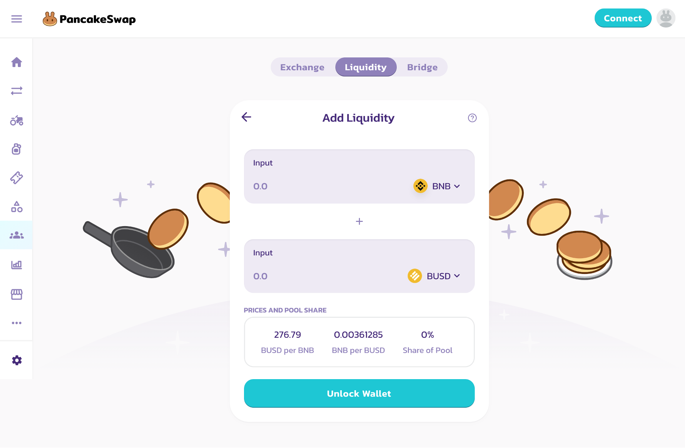
Task: Open the Pools syrup icon
Action: [x=16, y=149]
